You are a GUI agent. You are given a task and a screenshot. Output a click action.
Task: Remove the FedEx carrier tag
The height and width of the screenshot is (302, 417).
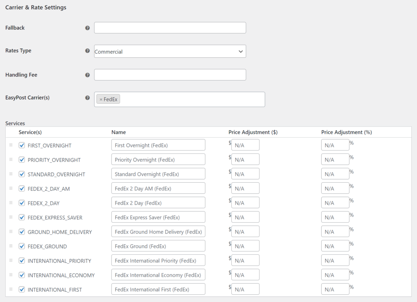click(101, 99)
